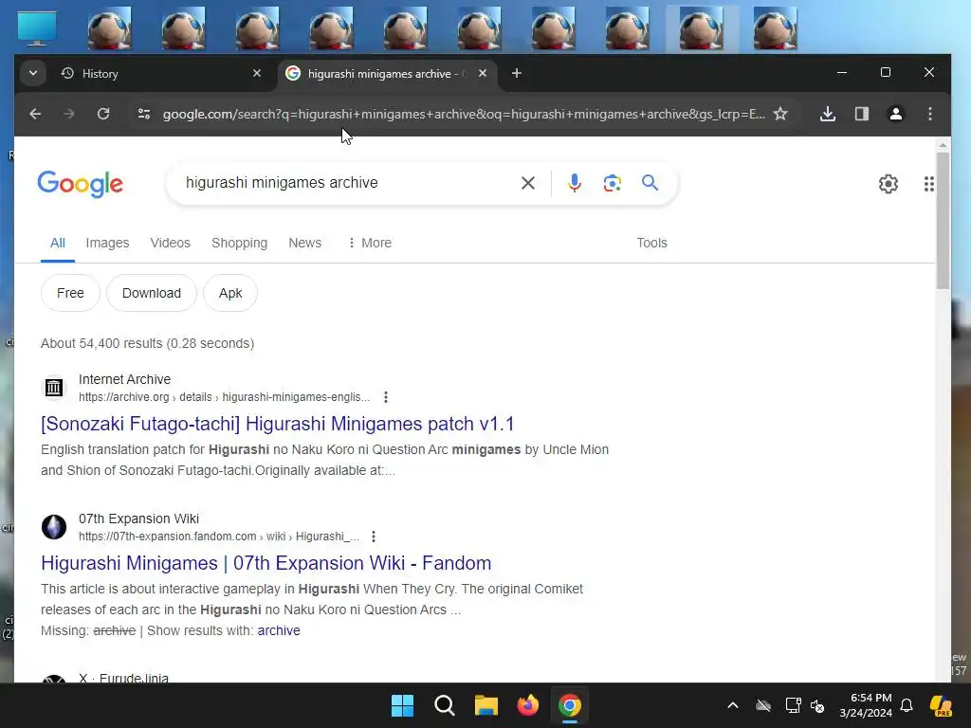
Task: Open the Windows Start menu
Action: [402, 705]
